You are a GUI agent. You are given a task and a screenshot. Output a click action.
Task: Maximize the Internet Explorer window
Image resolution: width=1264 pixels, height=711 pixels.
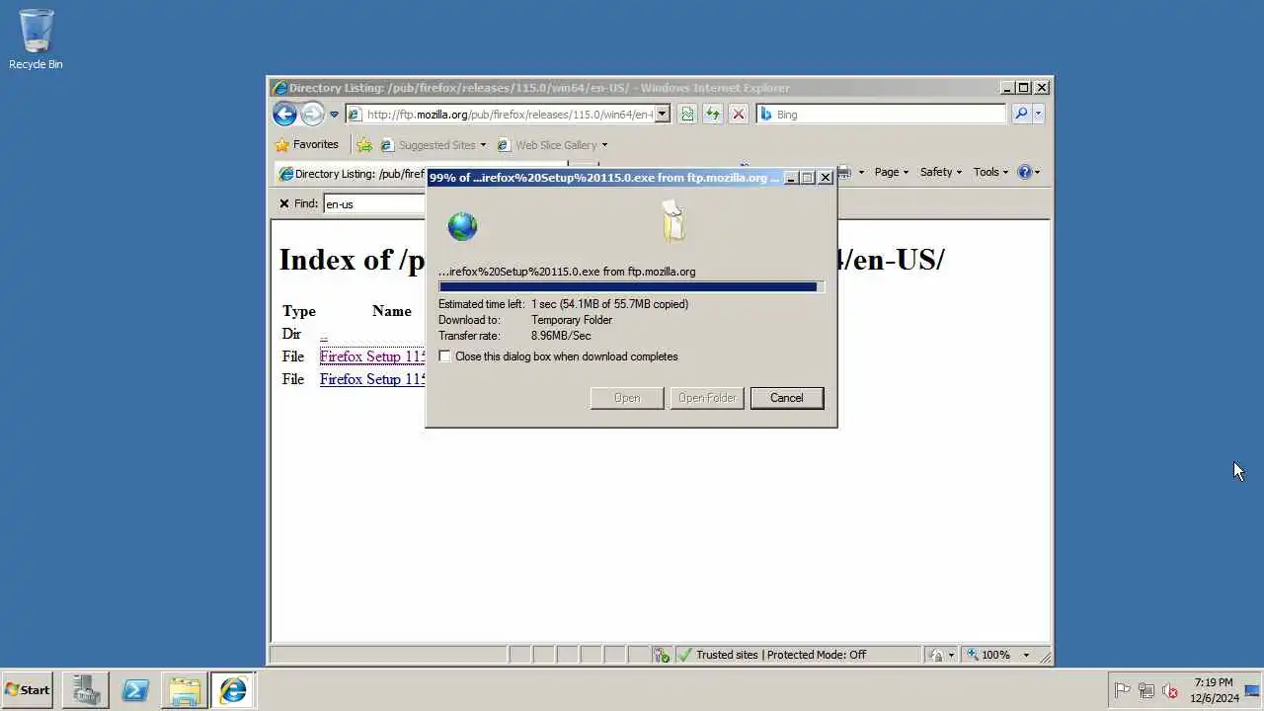(1024, 88)
